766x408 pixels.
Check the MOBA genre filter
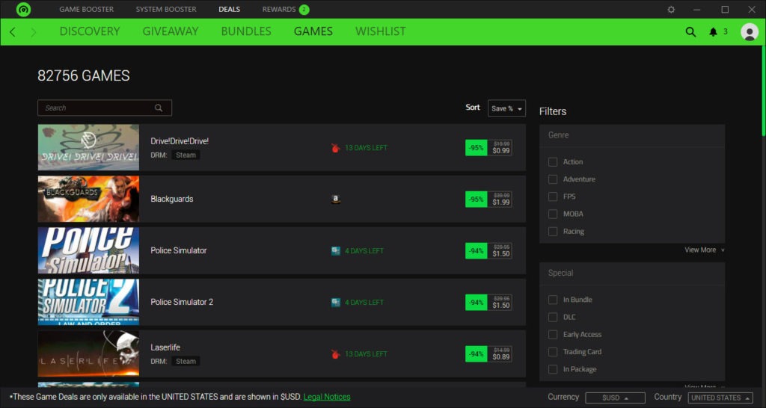553,214
